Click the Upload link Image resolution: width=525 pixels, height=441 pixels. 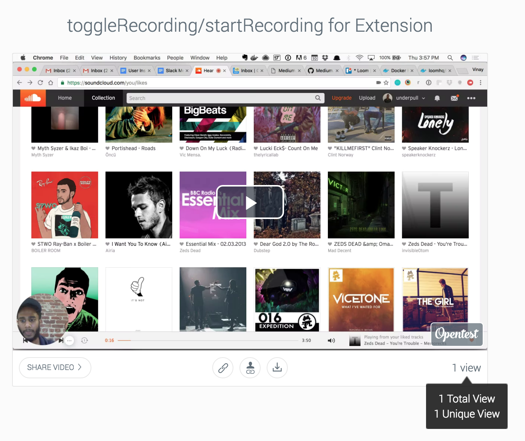(x=367, y=98)
